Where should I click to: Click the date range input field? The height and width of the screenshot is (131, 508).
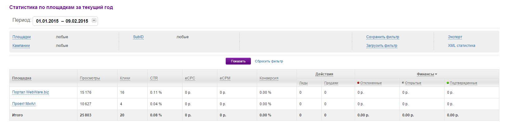point(62,21)
